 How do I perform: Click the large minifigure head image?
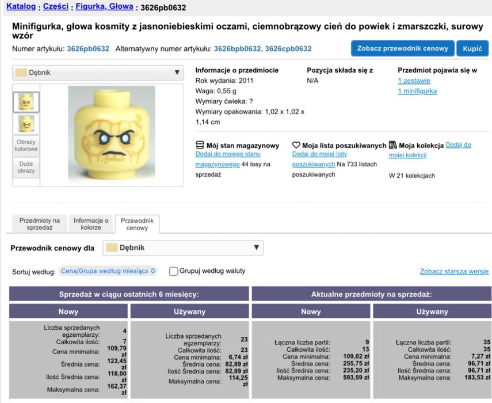(x=112, y=133)
